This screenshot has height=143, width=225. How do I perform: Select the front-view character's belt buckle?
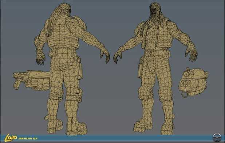tap(151, 53)
